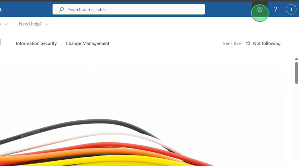Click the cropped site logo beside Information Security

[x=0, y=43]
